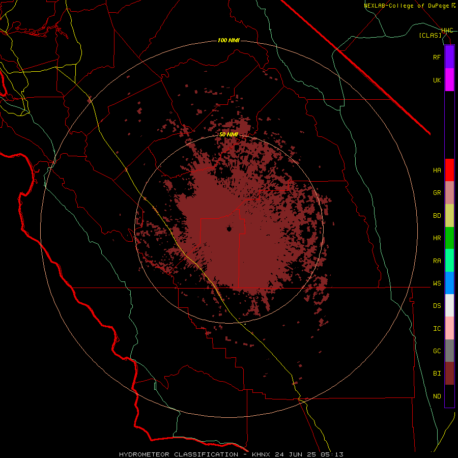
Task: Click the purple RF color swatch
Action: click(449, 57)
